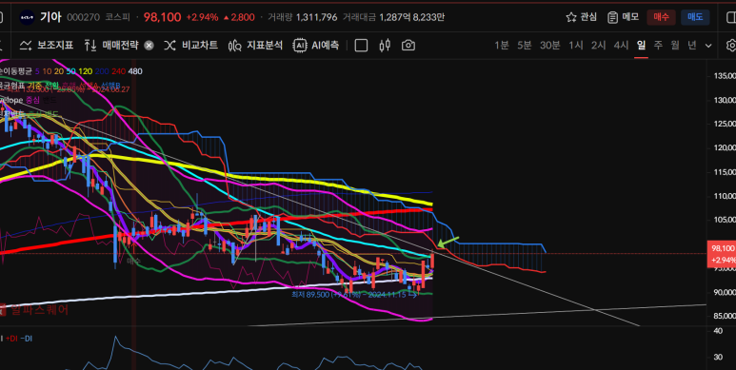Screen dimensions: 736x370
Task: Switch to 2시 timeframe
Action: pos(599,46)
